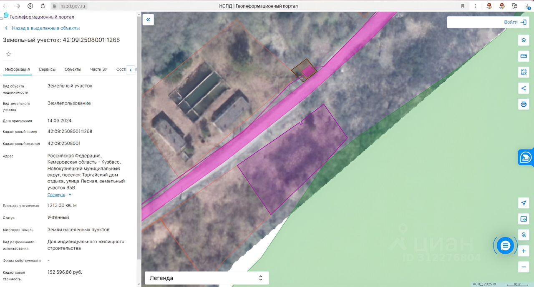Zoom out of the map
This screenshot has width=534, height=287.
[x=524, y=267]
